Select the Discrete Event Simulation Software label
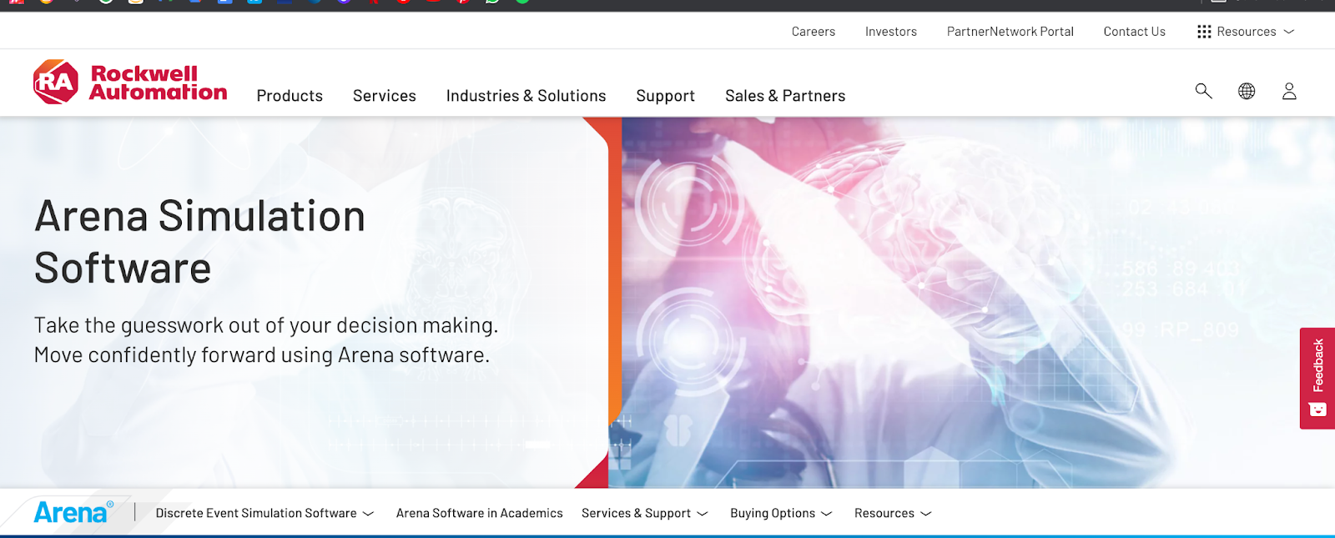Image resolution: width=1335 pixels, height=538 pixels. point(256,513)
